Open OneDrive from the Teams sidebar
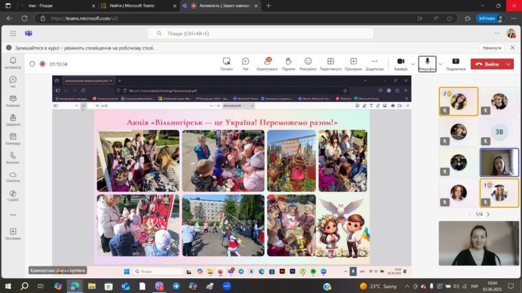Viewport: 522px width, 293px height. click(13, 177)
